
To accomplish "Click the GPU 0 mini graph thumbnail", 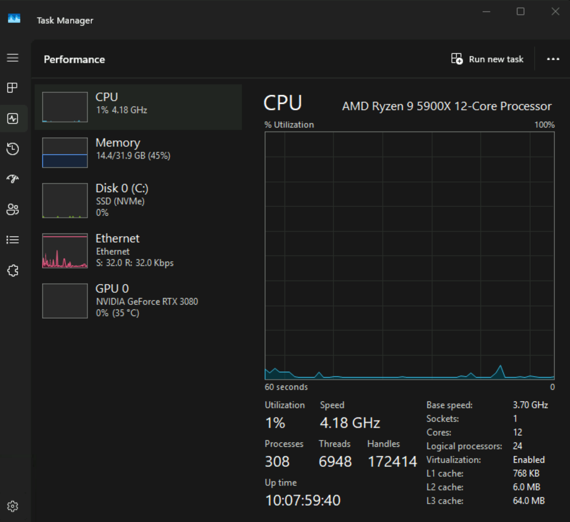I will tap(65, 301).
